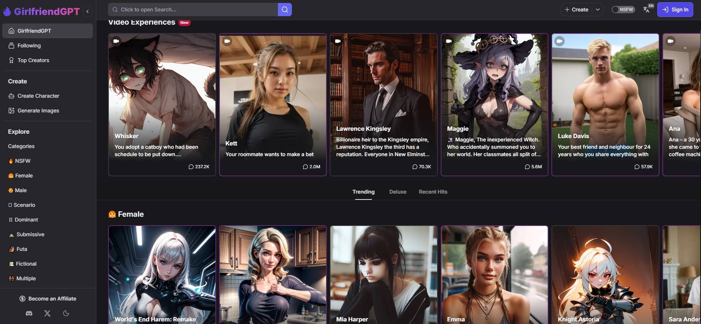Click the Sign In button
701x324 pixels.
[675, 9]
